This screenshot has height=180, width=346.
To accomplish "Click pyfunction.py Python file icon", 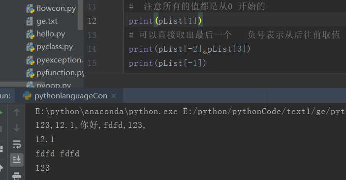I will 30,73.
